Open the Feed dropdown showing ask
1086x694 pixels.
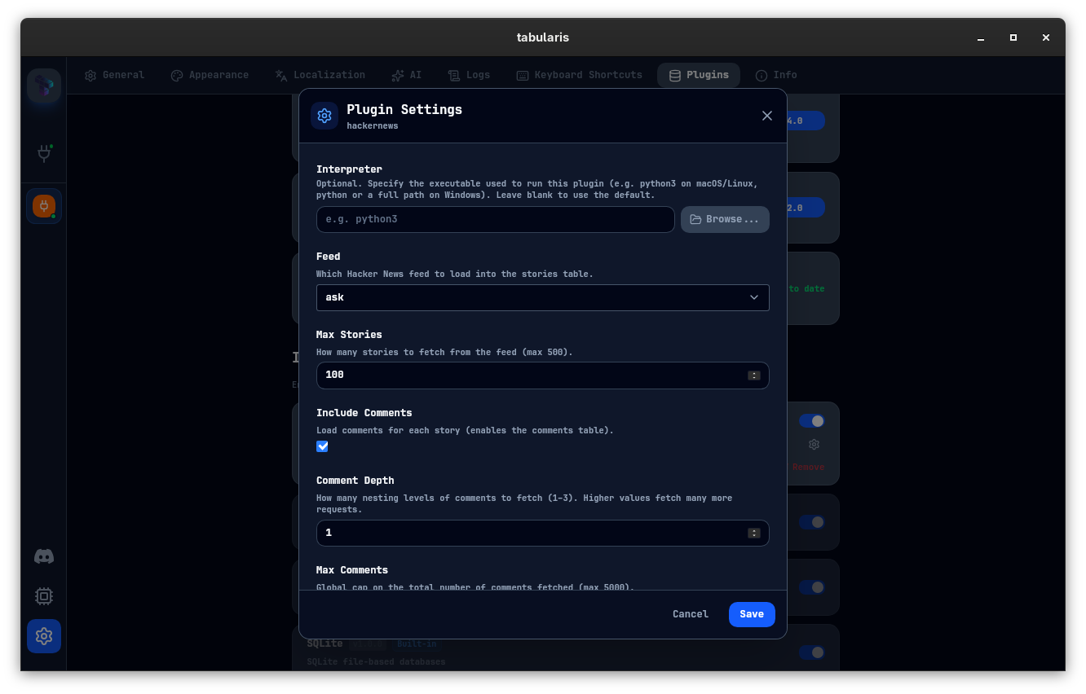tap(542, 297)
